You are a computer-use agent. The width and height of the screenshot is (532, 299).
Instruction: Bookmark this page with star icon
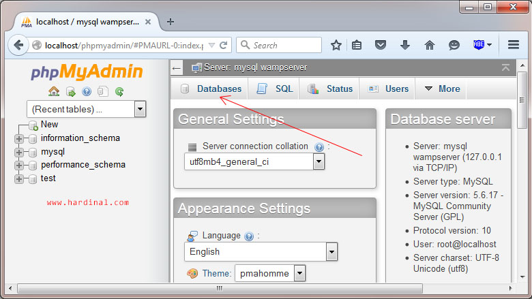[x=336, y=45]
